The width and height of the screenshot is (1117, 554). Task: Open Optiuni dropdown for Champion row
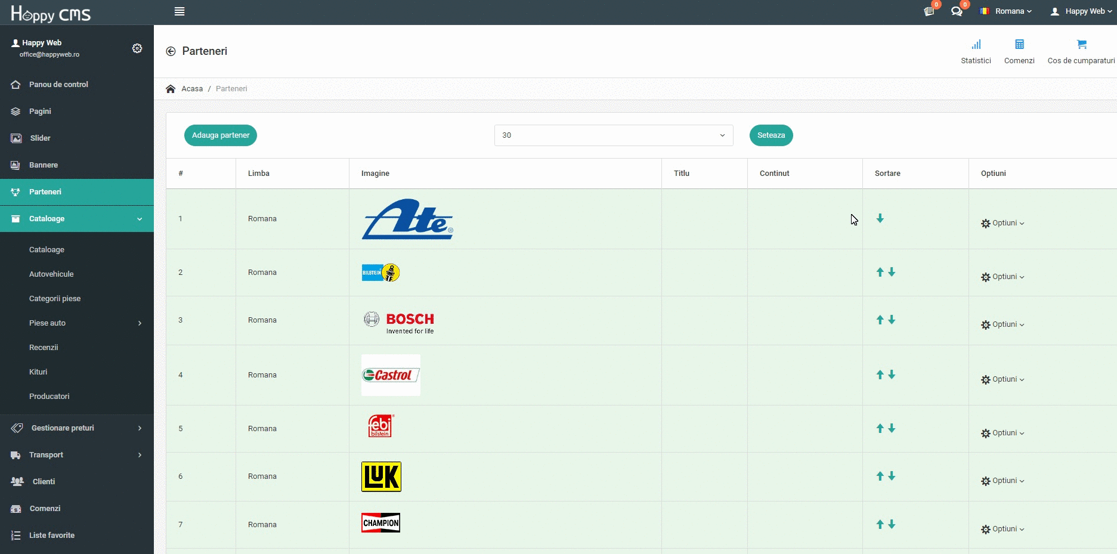(1002, 529)
